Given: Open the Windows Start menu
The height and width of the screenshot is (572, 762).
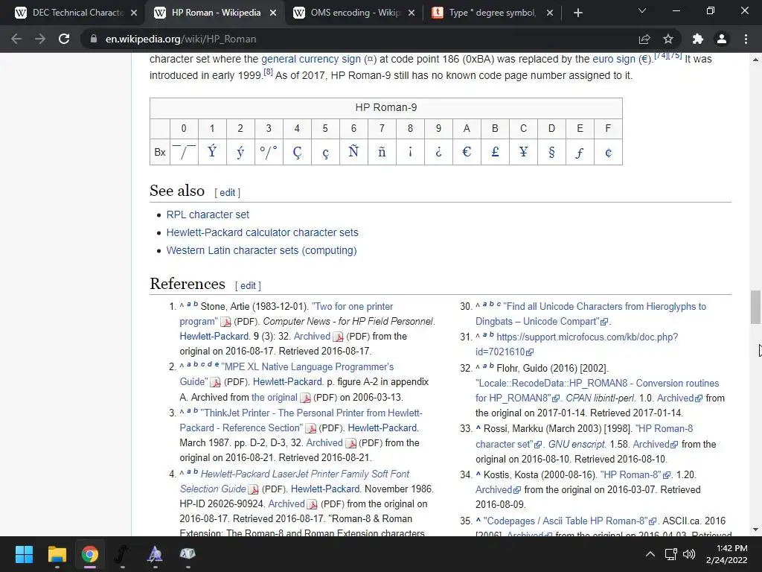Looking at the screenshot, I should tap(24, 554).
